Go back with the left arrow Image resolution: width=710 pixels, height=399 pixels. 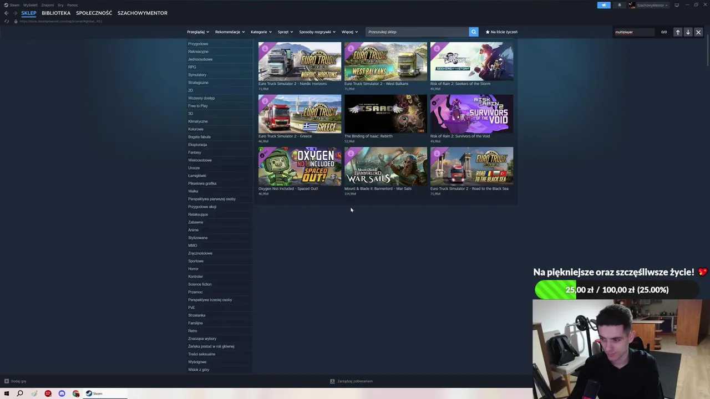(x=7, y=13)
